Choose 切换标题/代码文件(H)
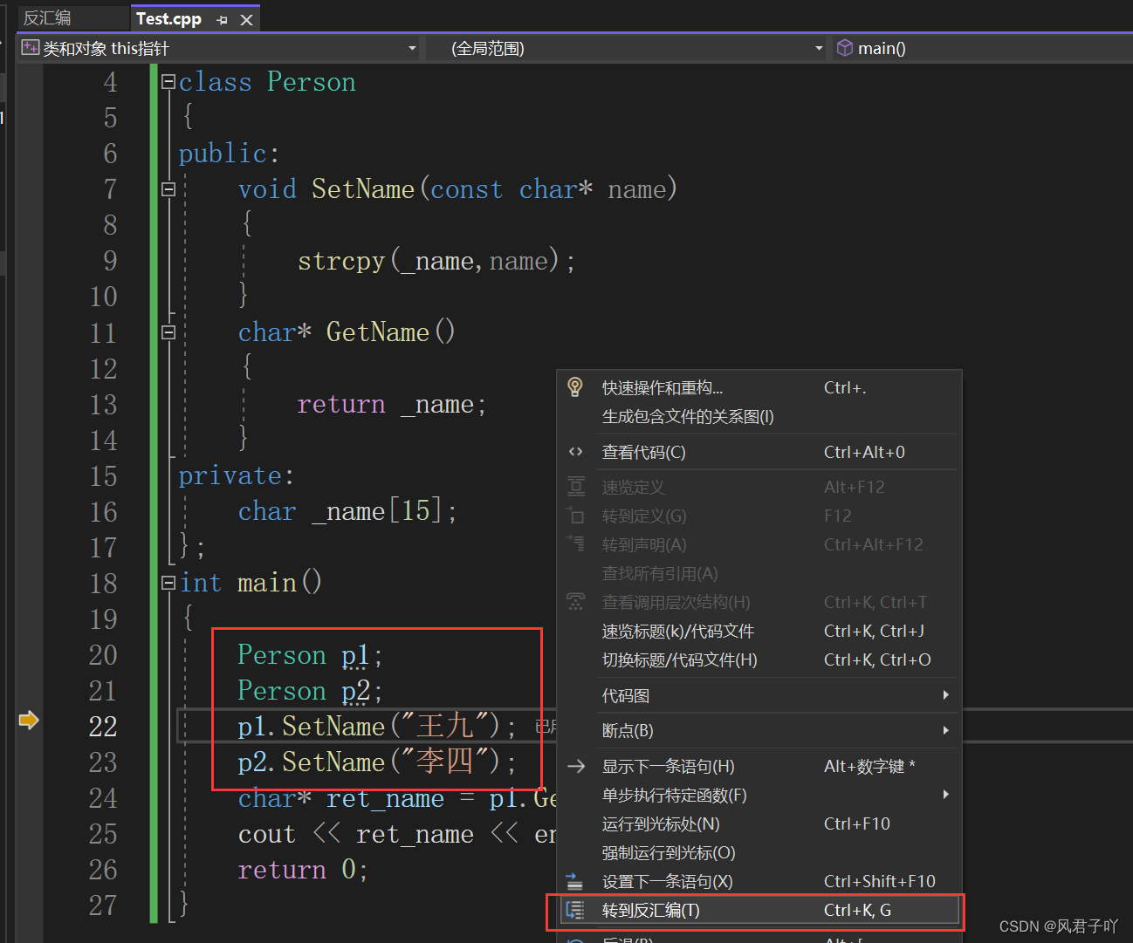The height and width of the screenshot is (943, 1133). click(759, 659)
